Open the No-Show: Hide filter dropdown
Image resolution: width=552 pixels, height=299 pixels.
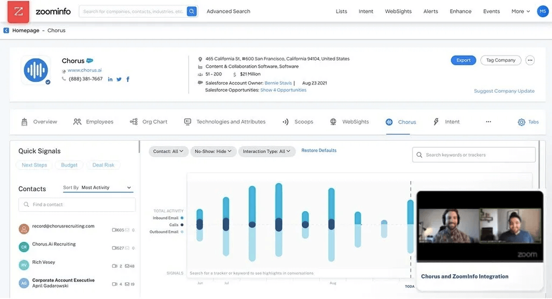(x=213, y=151)
